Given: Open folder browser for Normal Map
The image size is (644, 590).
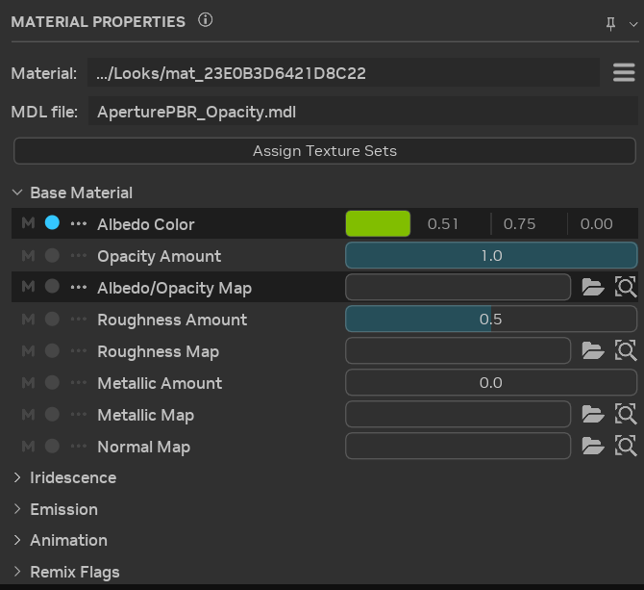Looking at the screenshot, I should [593, 447].
